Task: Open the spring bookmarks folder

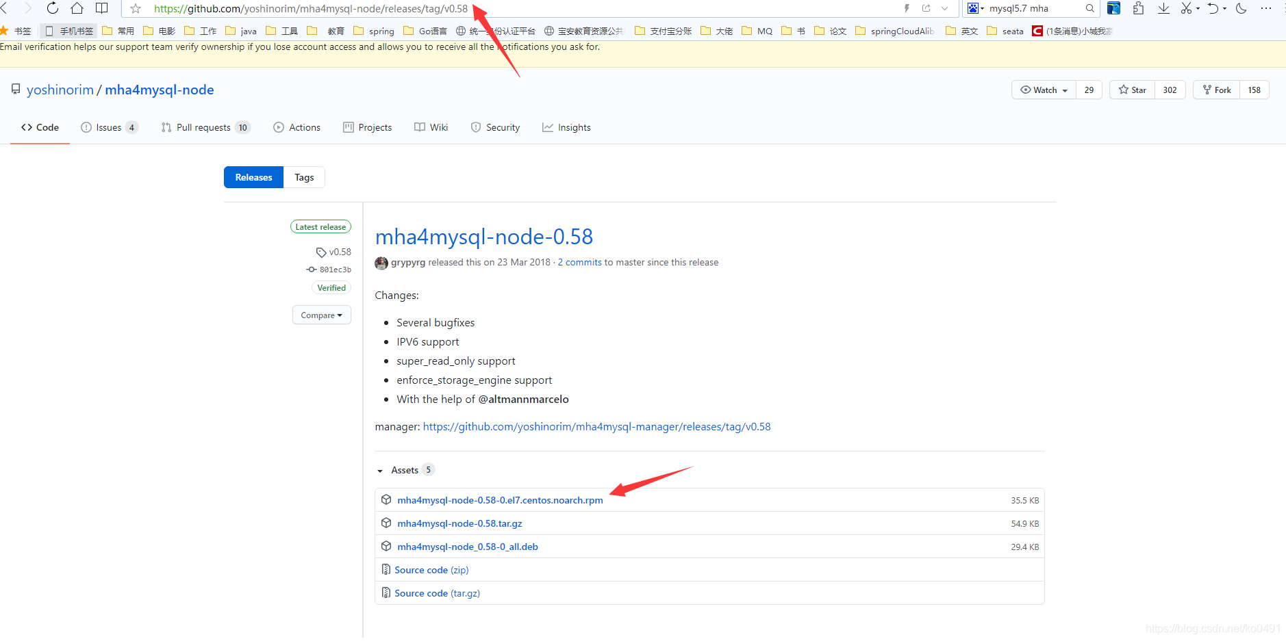Action: (x=374, y=31)
